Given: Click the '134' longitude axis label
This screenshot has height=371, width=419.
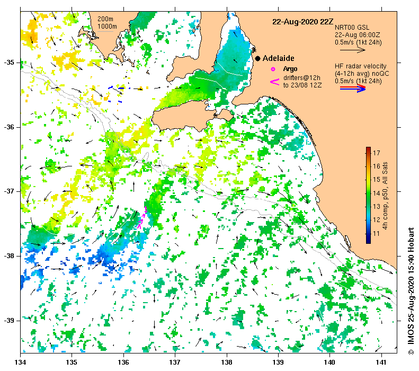Looking at the screenshot, I should point(20,363).
